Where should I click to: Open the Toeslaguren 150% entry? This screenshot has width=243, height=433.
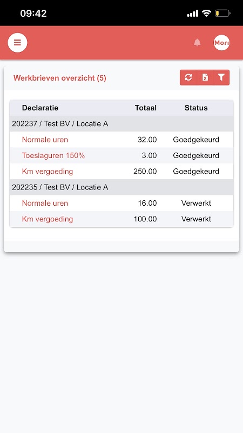[x=53, y=156]
